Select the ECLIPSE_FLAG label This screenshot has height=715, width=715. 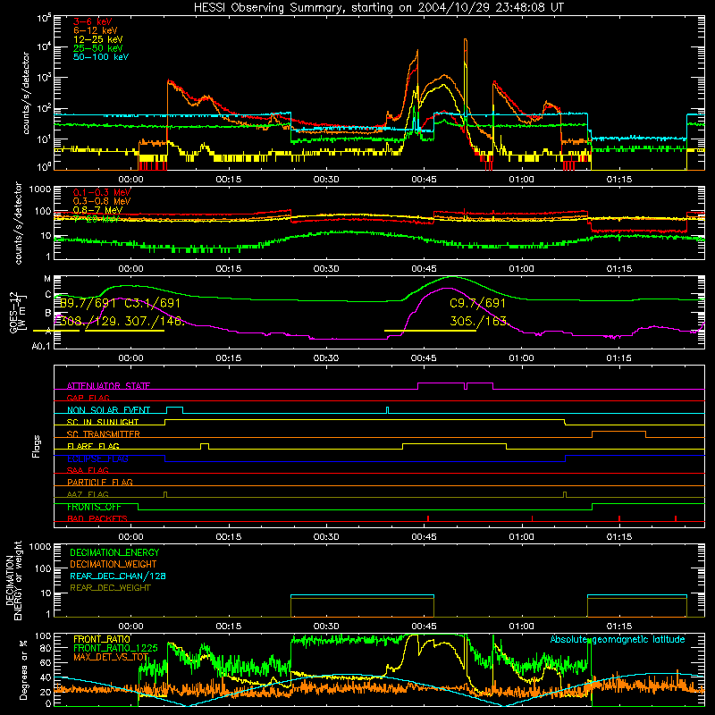(97, 458)
